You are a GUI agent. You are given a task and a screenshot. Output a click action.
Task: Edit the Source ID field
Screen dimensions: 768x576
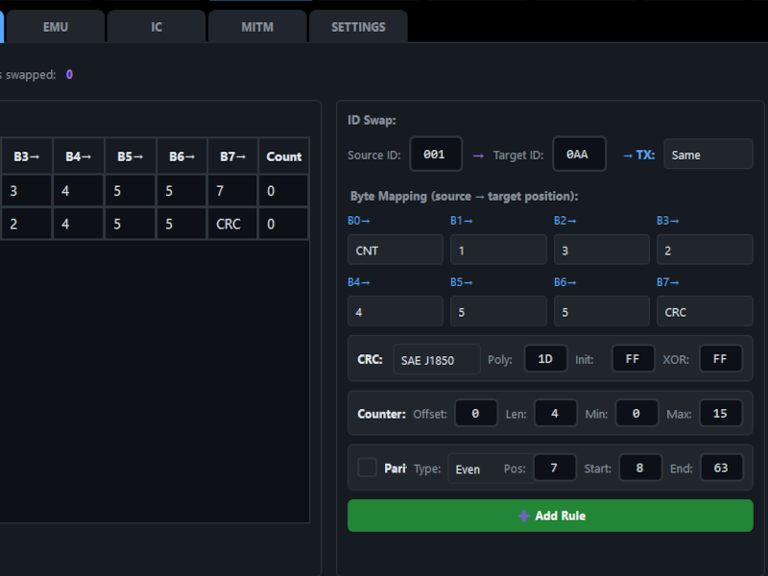(x=435, y=155)
